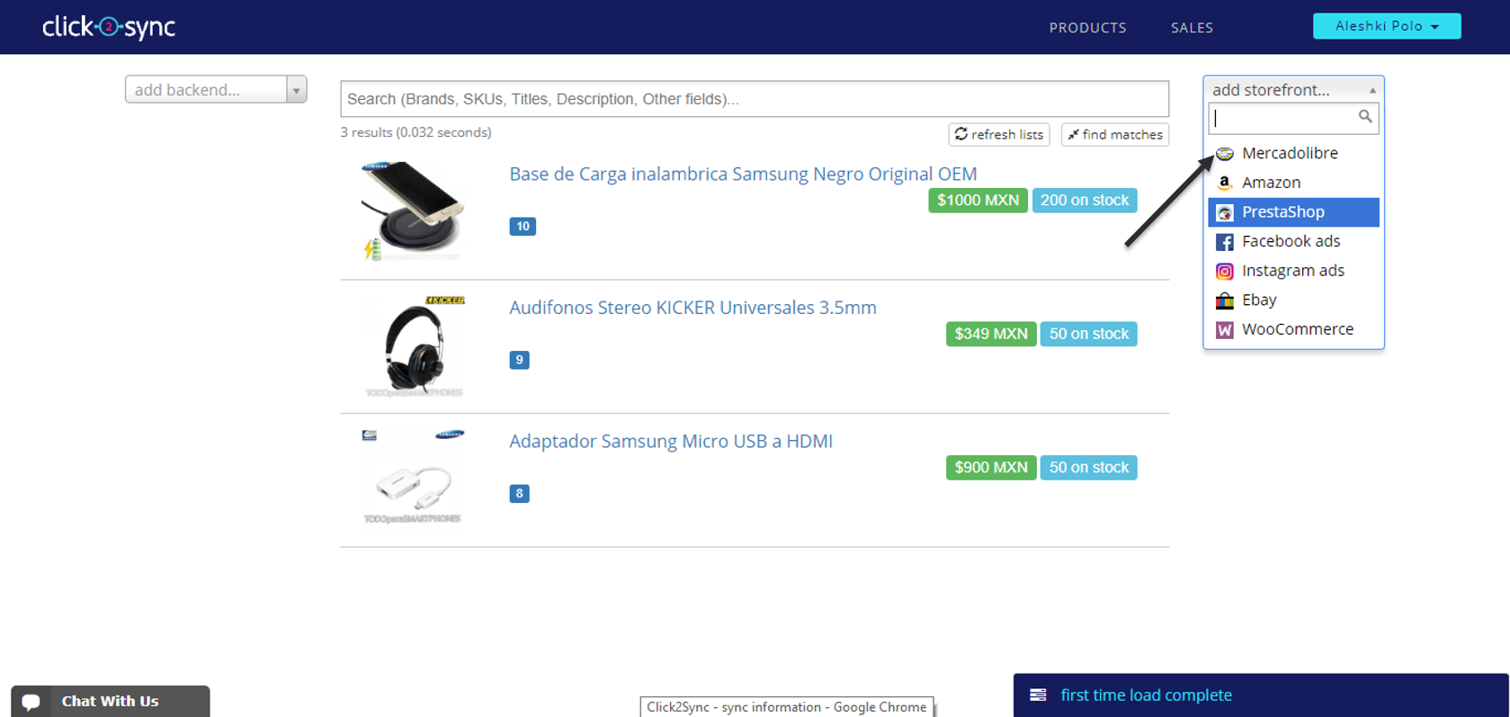Click the HDMI adapter 50 on stock badge
This screenshot has width=1510, height=717.
[x=1088, y=468]
